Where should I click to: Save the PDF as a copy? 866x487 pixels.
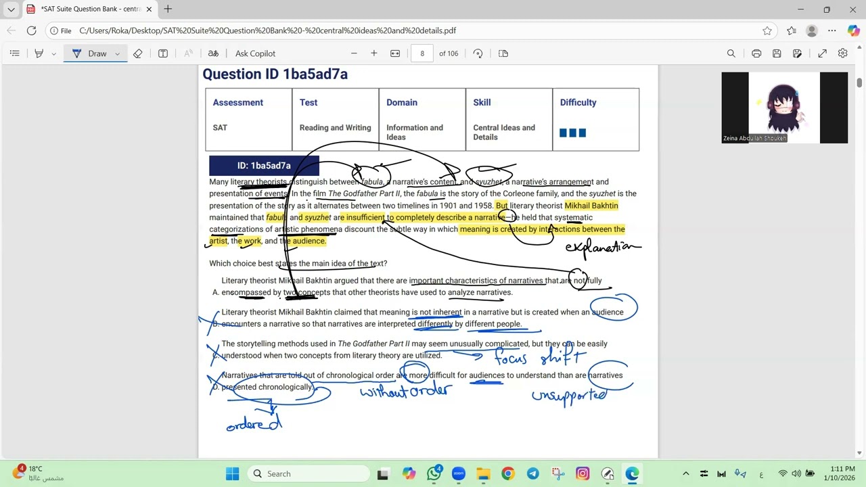click(x=798, y=53)
